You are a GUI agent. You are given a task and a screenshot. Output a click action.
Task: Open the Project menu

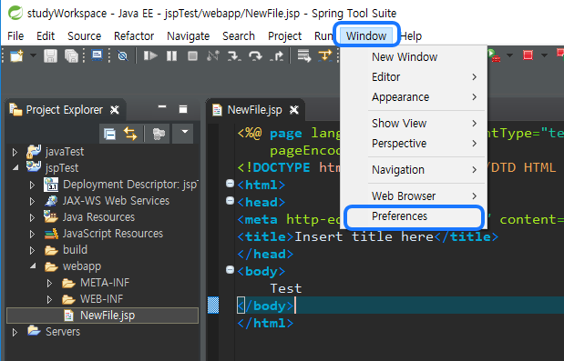click(x=284, y=35)
